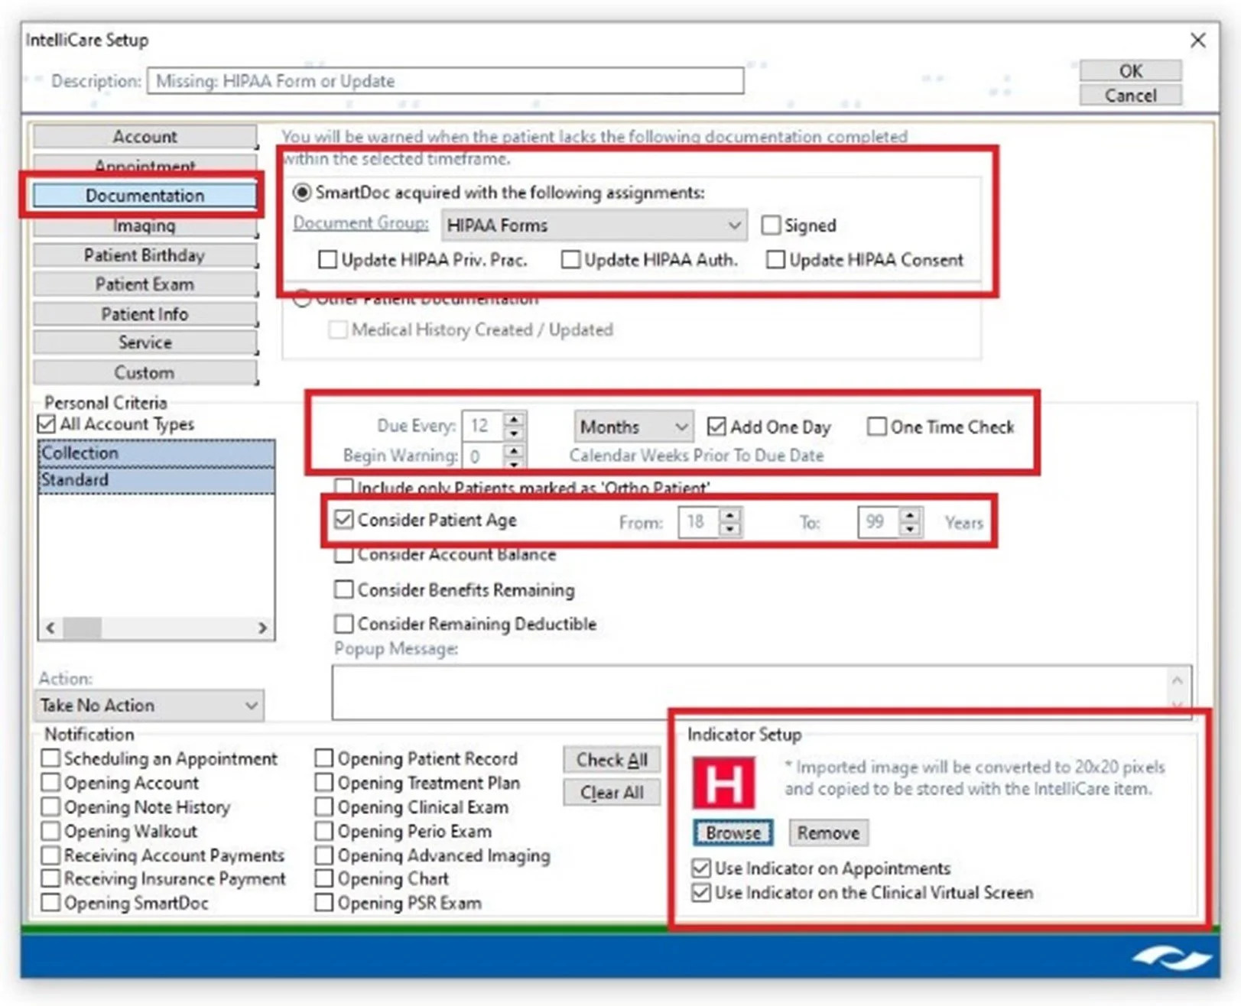Decrease the patient age From value
Viewport: 1241px width, 1006px height.
pyautogui.click(x=731, y=529)
